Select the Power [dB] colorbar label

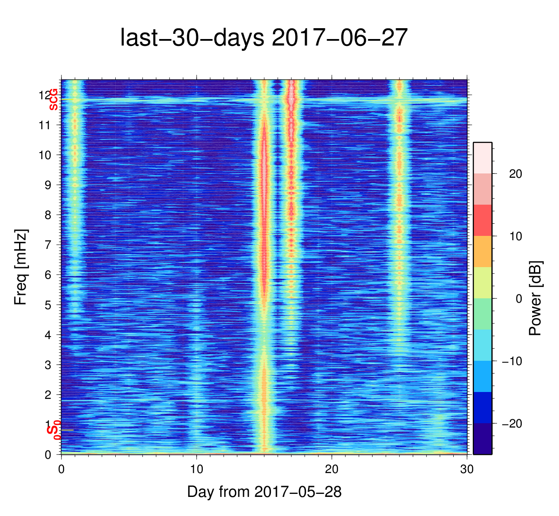click(x=536, y=298)
